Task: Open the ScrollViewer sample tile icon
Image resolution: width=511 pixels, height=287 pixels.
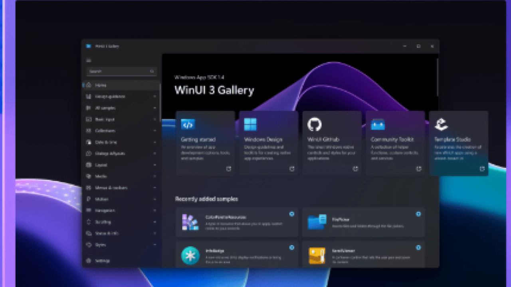Action: point(317,256)
